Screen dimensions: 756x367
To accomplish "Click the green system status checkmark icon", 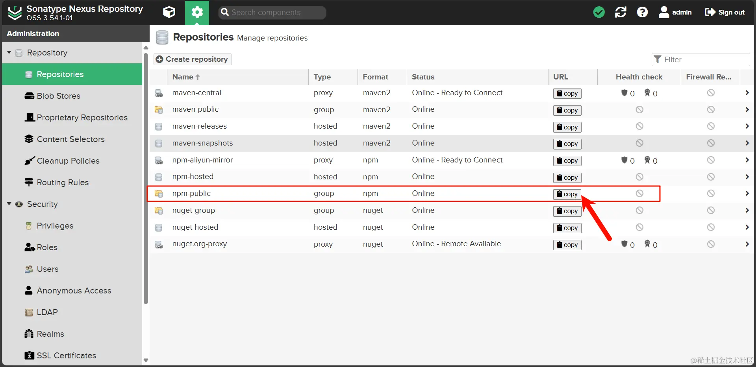I will click(599, 13).
